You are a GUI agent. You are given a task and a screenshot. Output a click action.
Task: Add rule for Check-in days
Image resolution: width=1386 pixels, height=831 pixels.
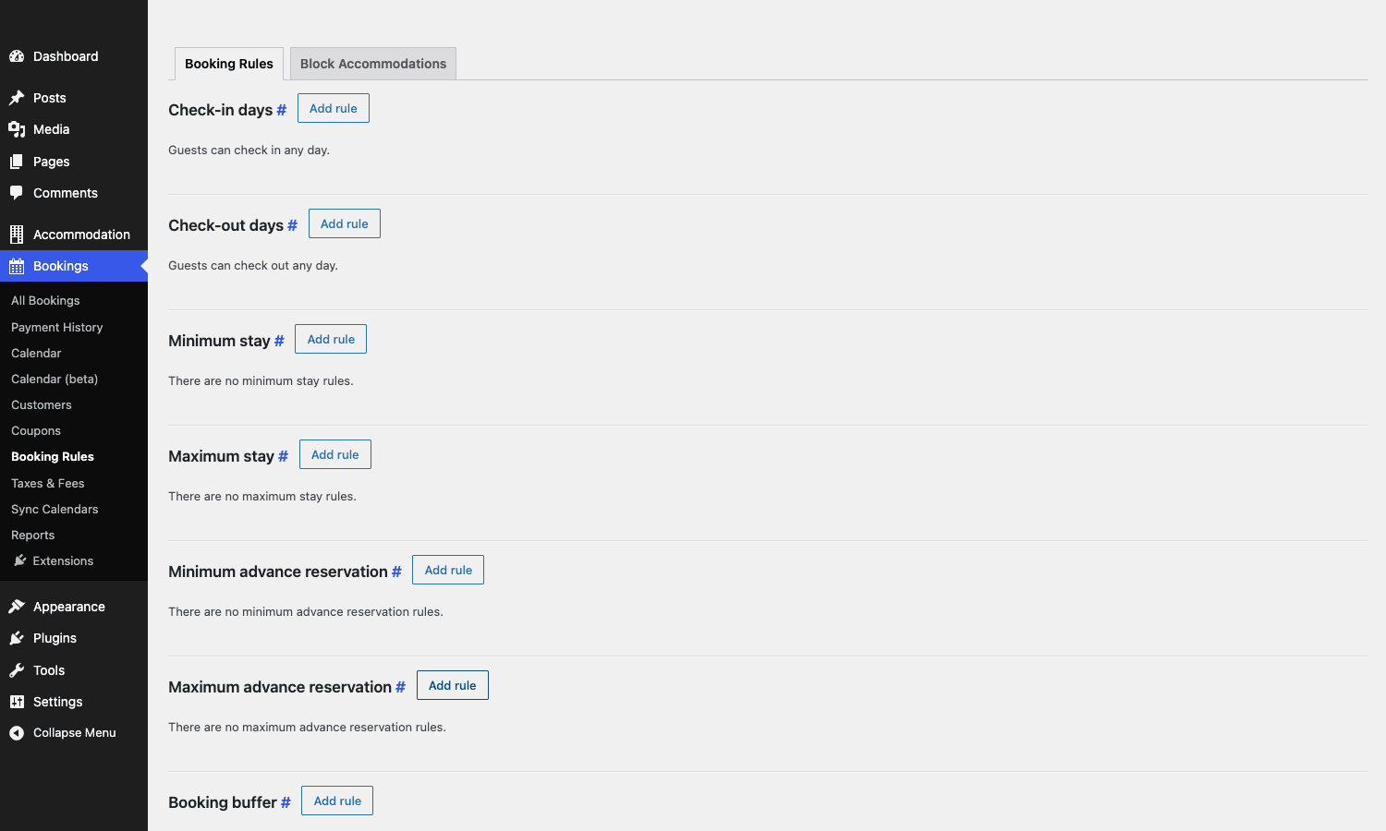click(334, 108)
